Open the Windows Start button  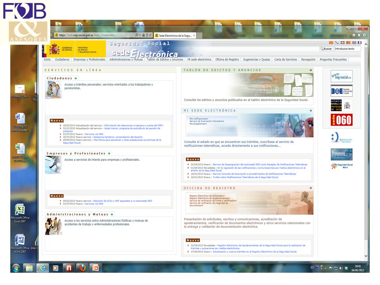[x=16, y=268]
